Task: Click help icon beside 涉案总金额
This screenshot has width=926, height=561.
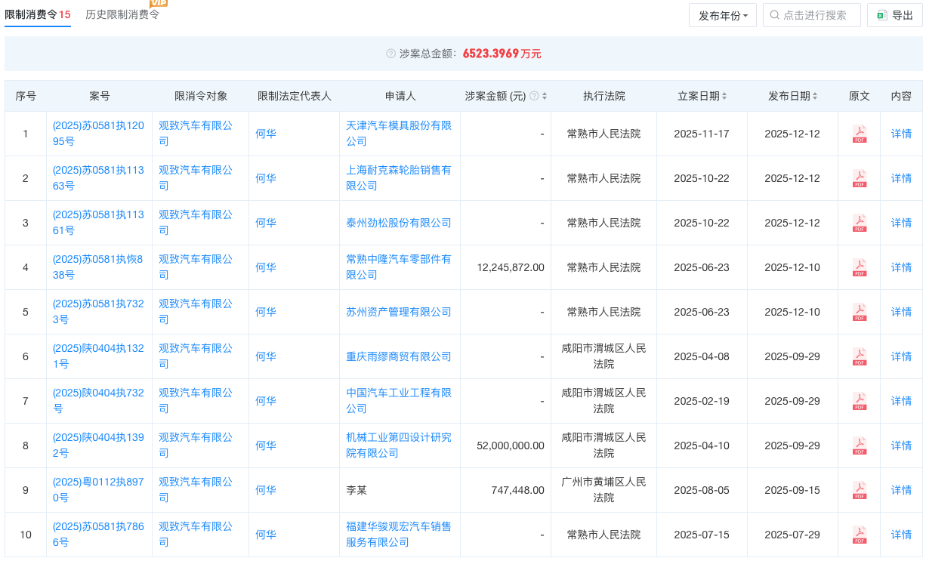Action: click(x=390, y=54)
